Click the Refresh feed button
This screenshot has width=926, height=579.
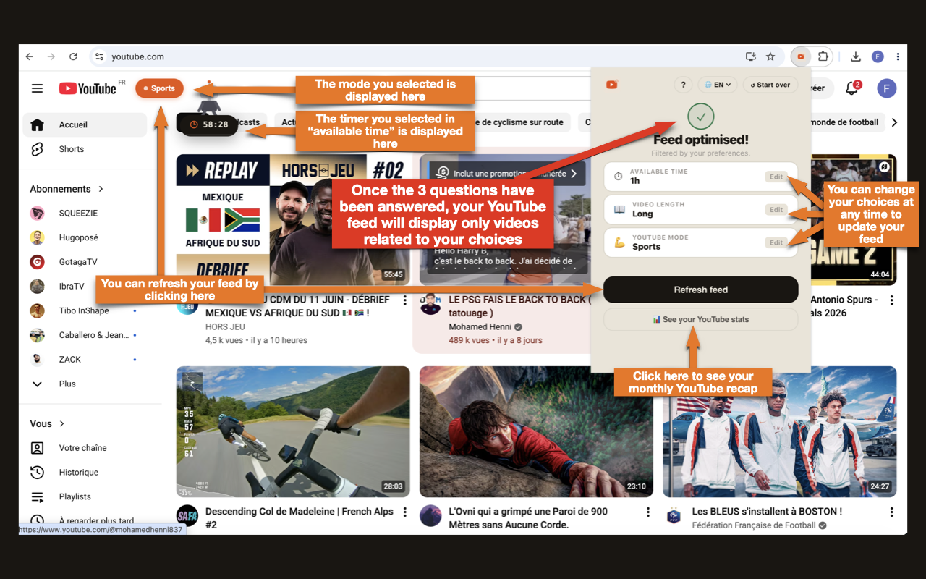701,289
